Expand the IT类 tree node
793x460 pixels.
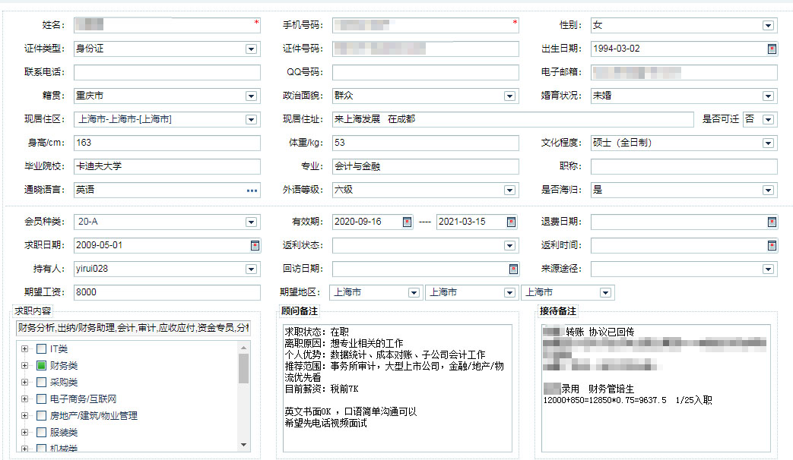coord(24,349)
